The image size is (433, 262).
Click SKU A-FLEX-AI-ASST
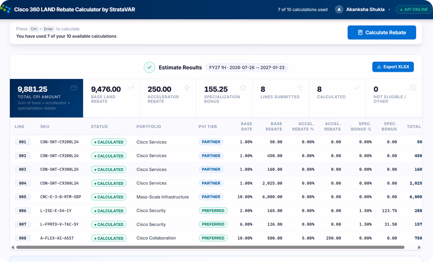pos(57,238)
